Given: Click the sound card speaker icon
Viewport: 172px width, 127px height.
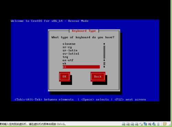Looking at the screenshot, I should pos(154,124).
